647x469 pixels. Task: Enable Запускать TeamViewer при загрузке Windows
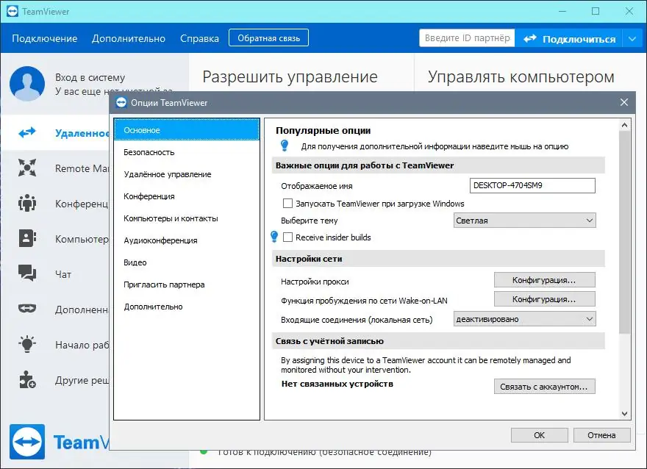(x=288, y=204)
